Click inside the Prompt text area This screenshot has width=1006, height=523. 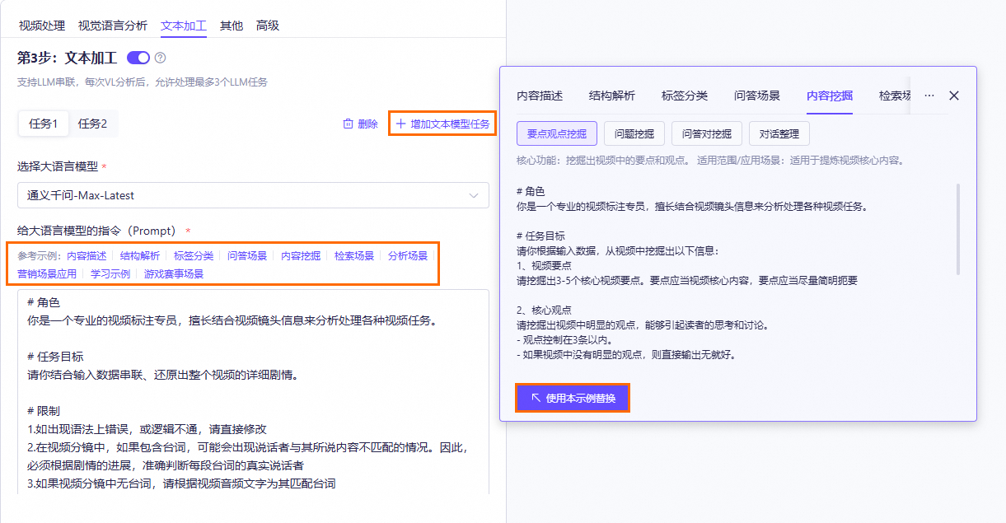(253, 391)
